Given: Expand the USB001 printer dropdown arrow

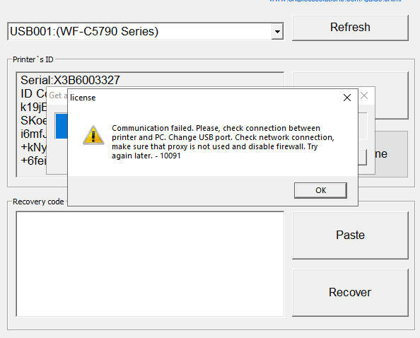Looking at the screenshot, I should click(x=277, y=32).
